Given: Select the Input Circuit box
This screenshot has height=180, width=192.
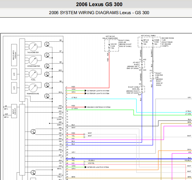Looking at the screenshot, I should [14, 111].
